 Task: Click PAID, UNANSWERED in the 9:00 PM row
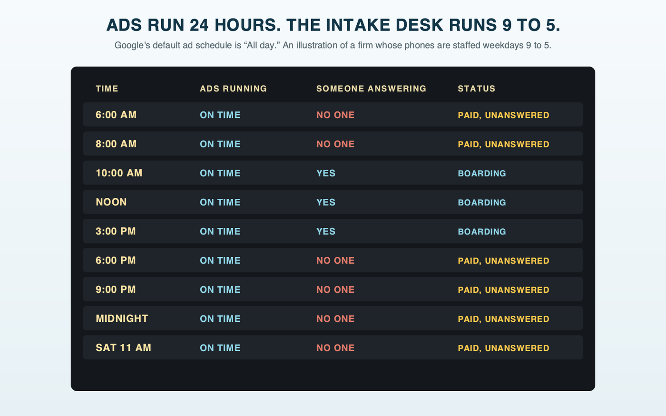(503, 290)
